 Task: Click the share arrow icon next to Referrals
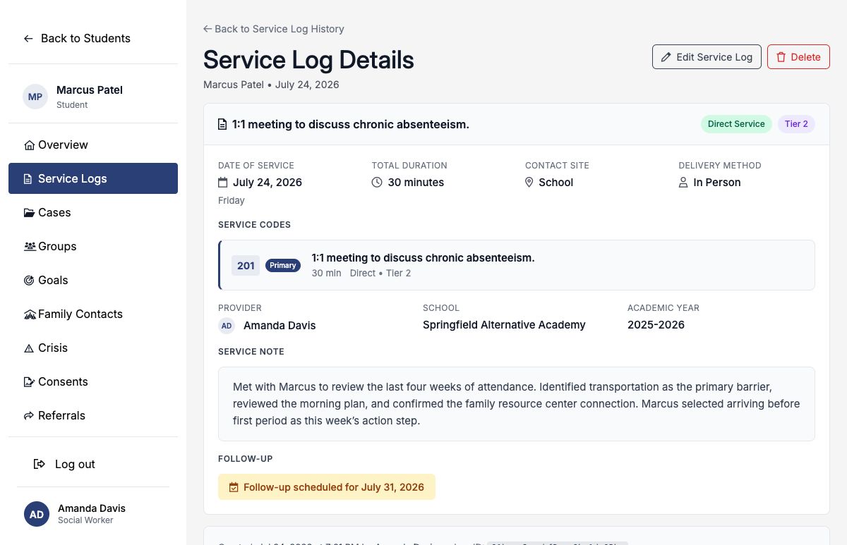pyautogui.click(x=29, y=416)
